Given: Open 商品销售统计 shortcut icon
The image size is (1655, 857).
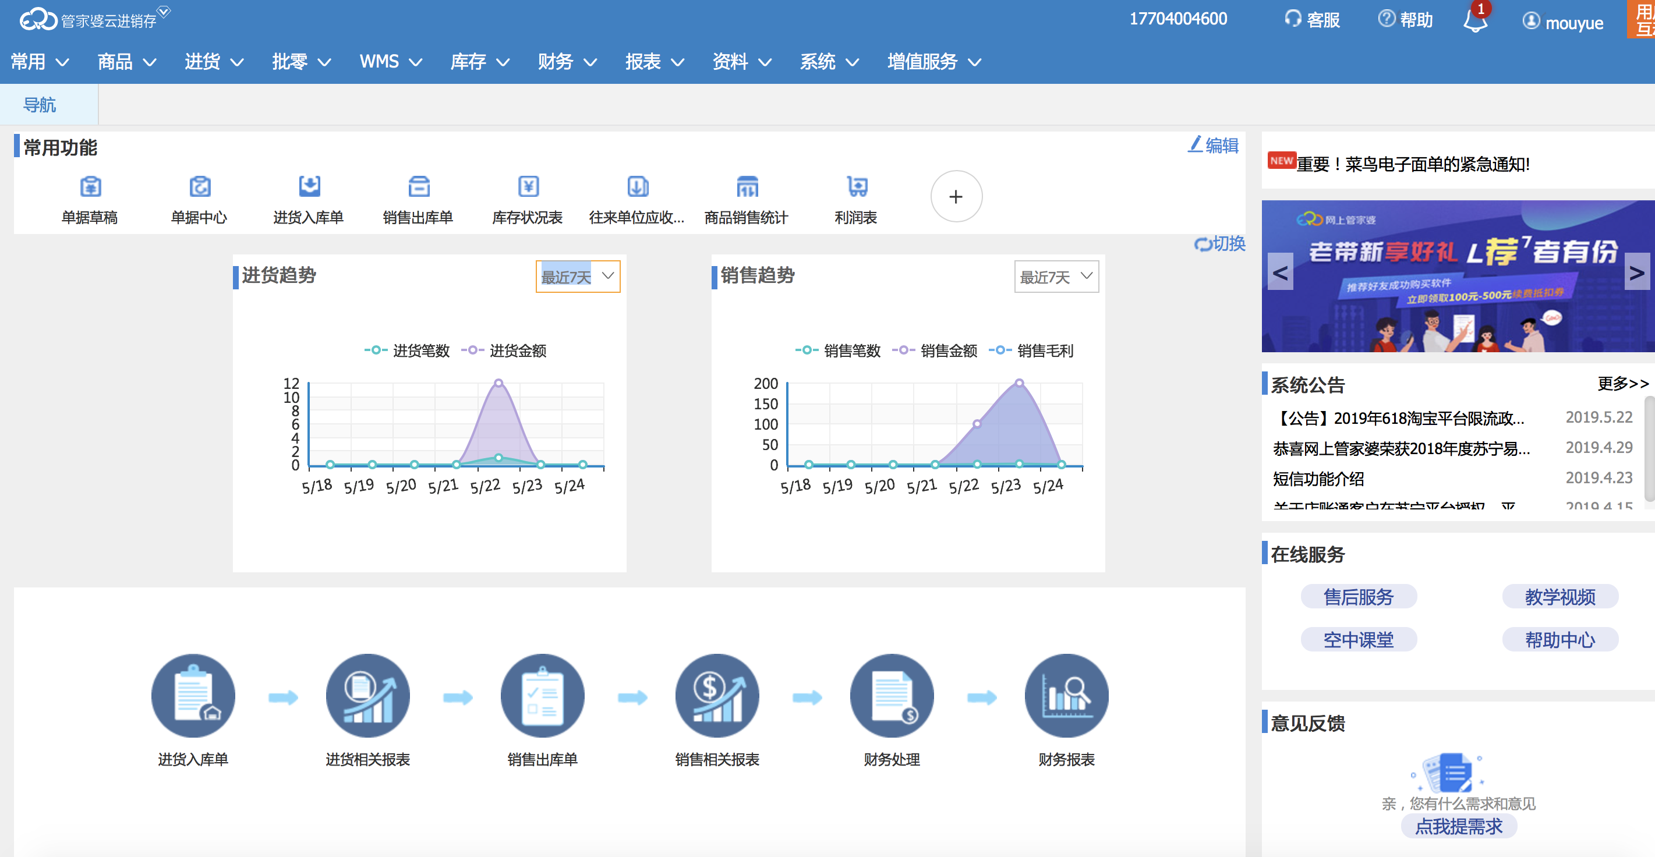Looking at the screenshot, I should pyautogui.click(x=747, y=187).
